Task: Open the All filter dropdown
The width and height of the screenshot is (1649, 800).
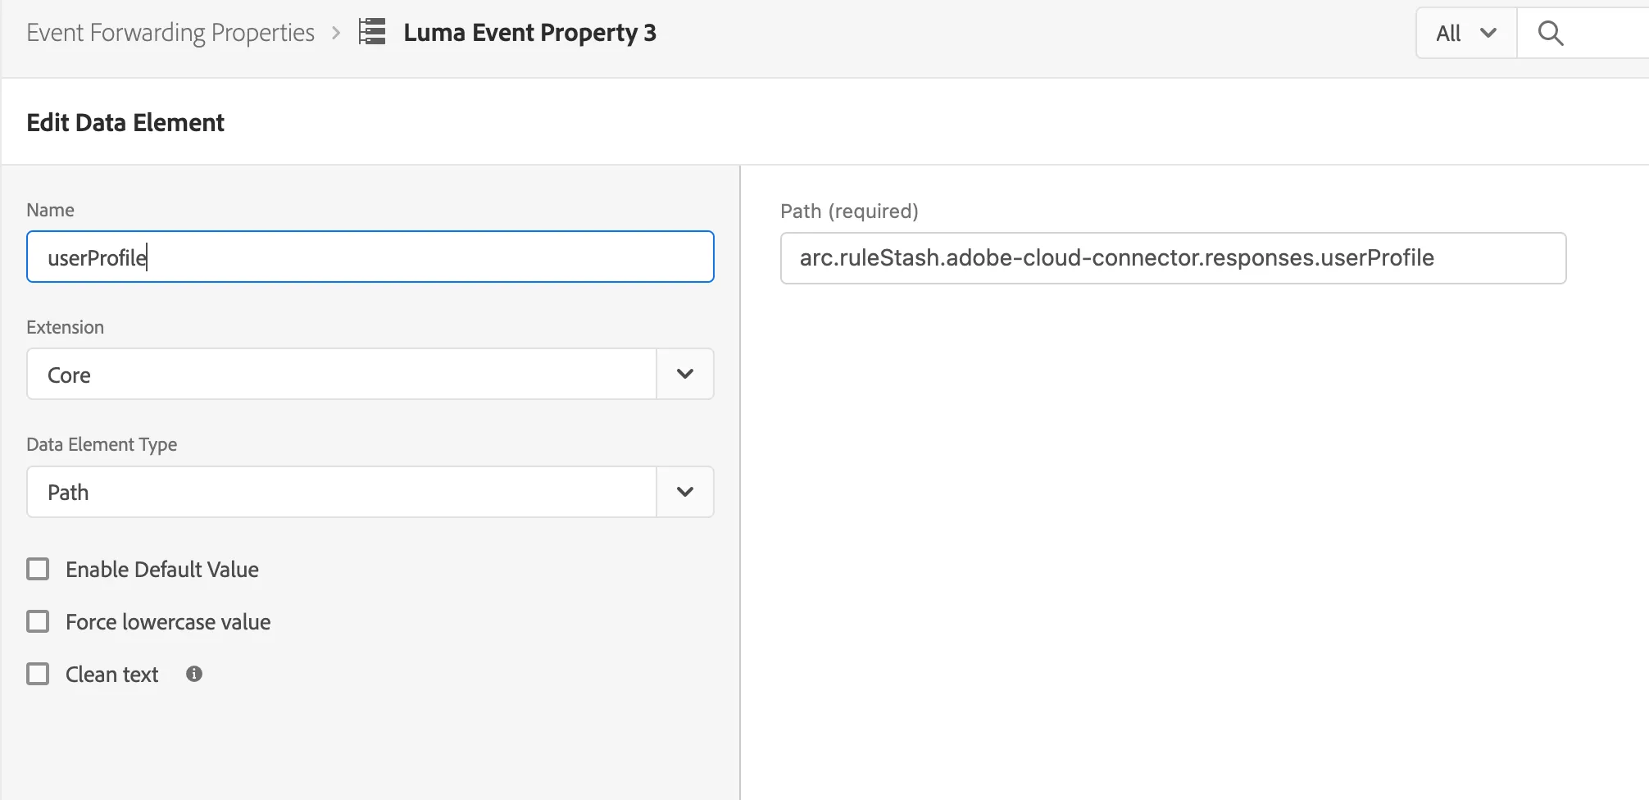Action: pyautogui.click(x=1466, y=33)
